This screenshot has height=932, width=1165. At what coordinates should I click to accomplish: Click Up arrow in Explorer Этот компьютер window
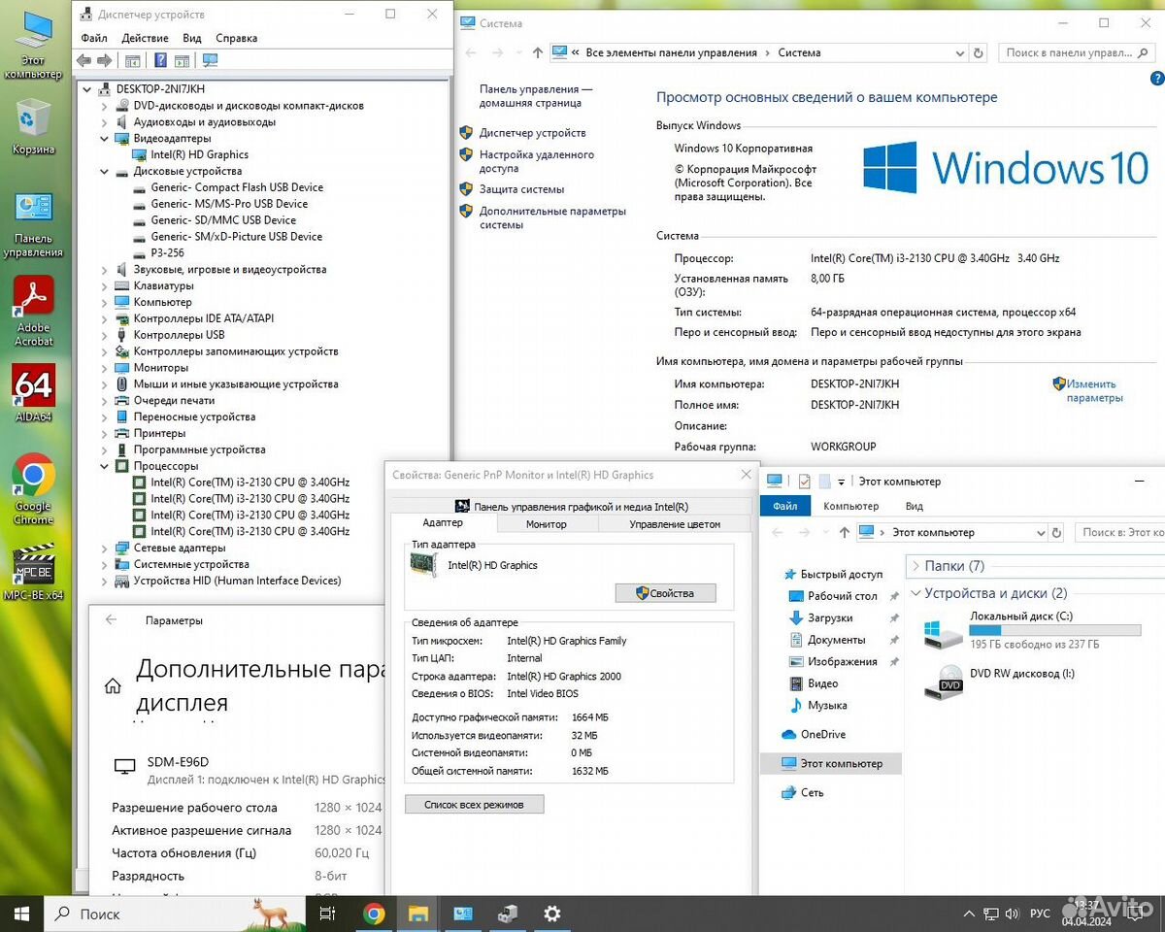coord(844,532)
